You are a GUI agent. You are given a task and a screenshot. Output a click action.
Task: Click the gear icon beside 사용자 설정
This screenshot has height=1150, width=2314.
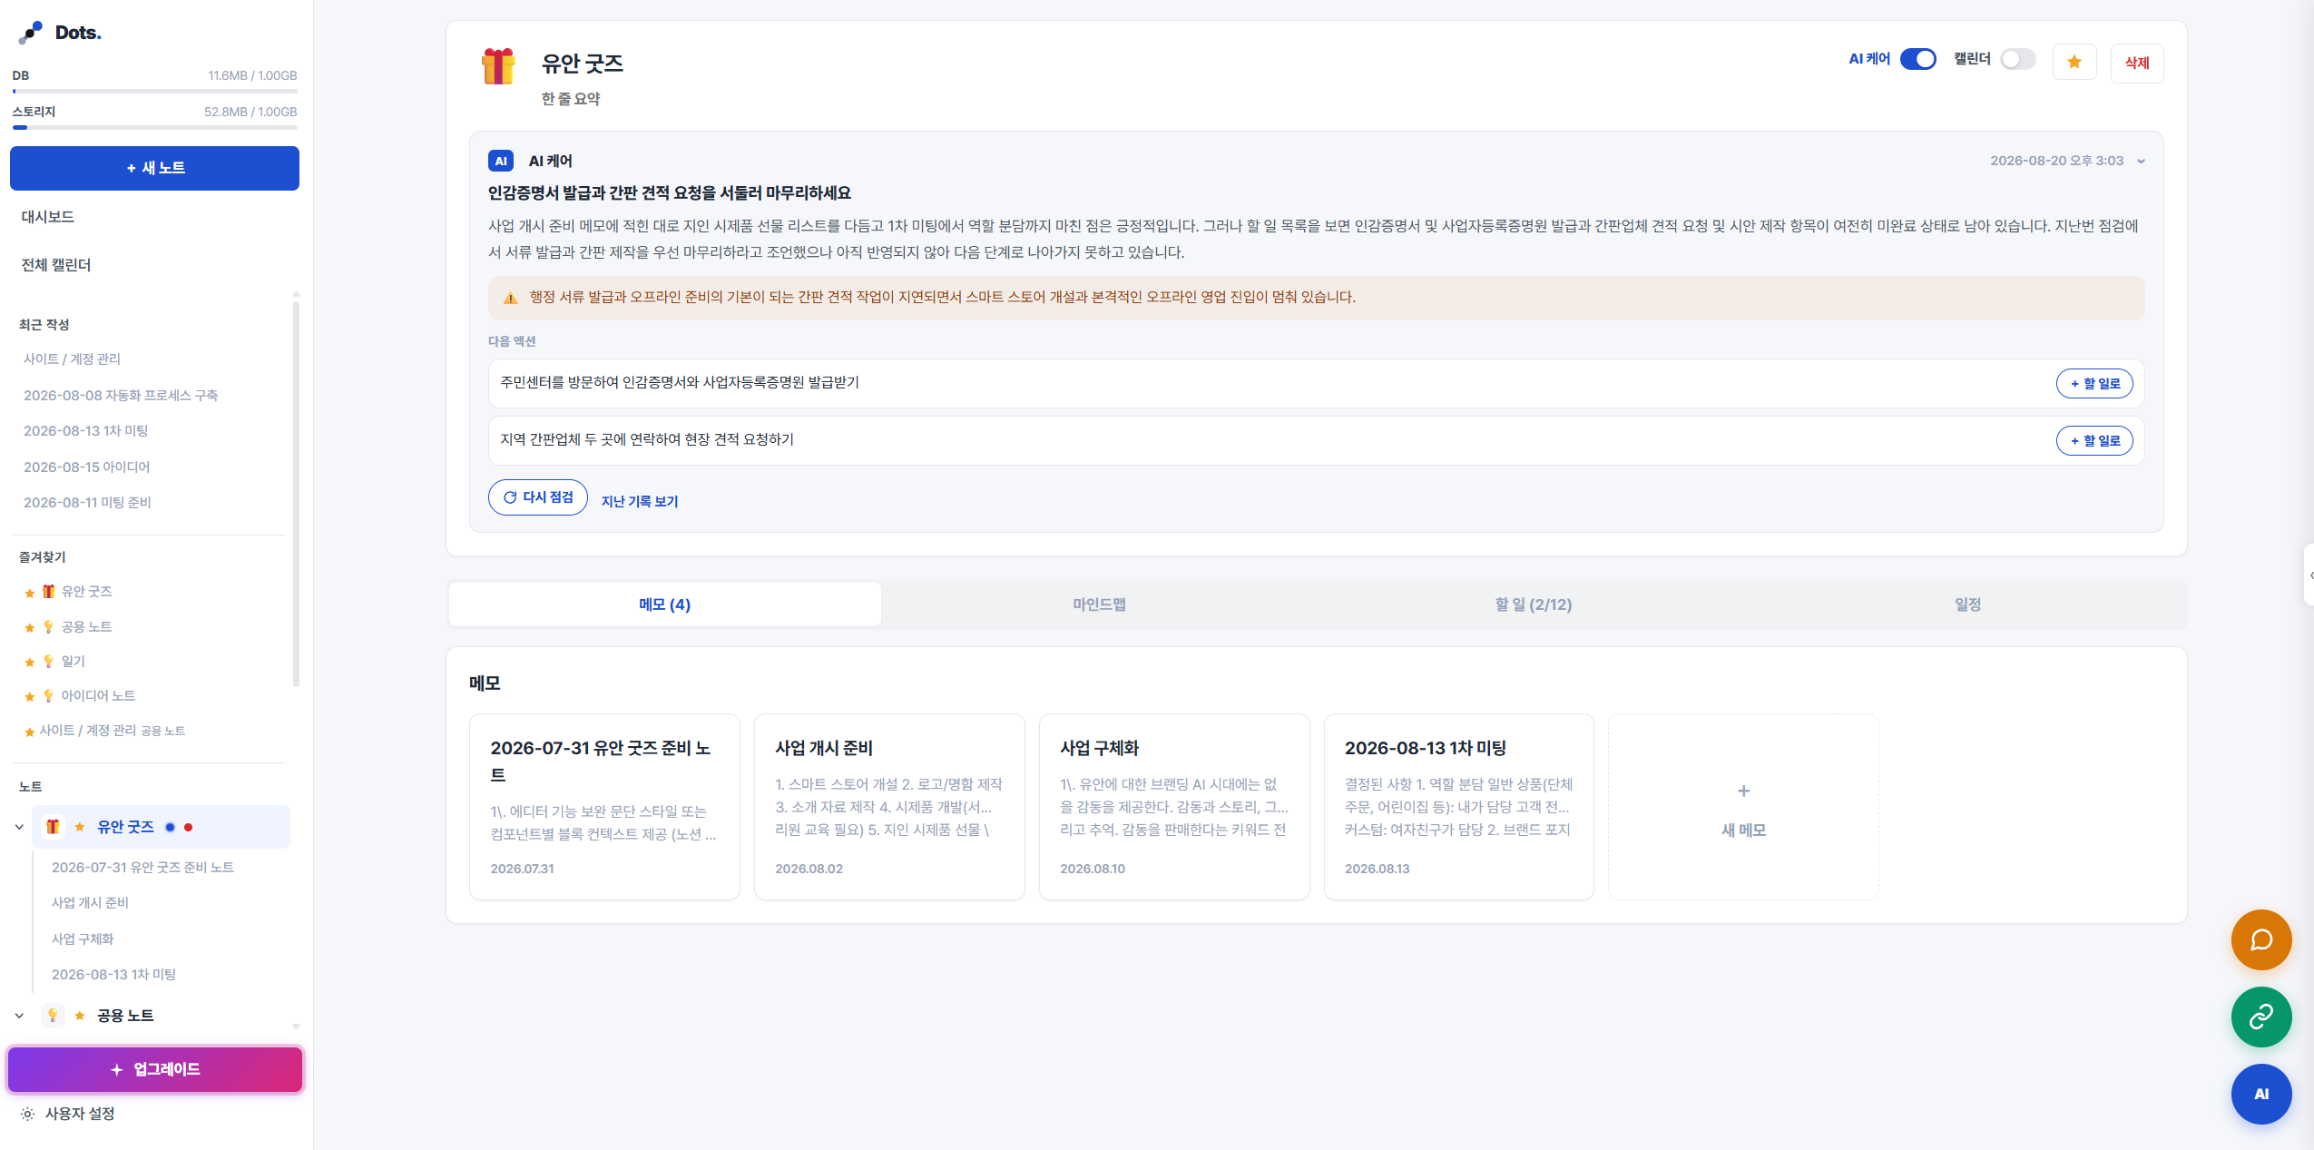(x=27, y=1114)
